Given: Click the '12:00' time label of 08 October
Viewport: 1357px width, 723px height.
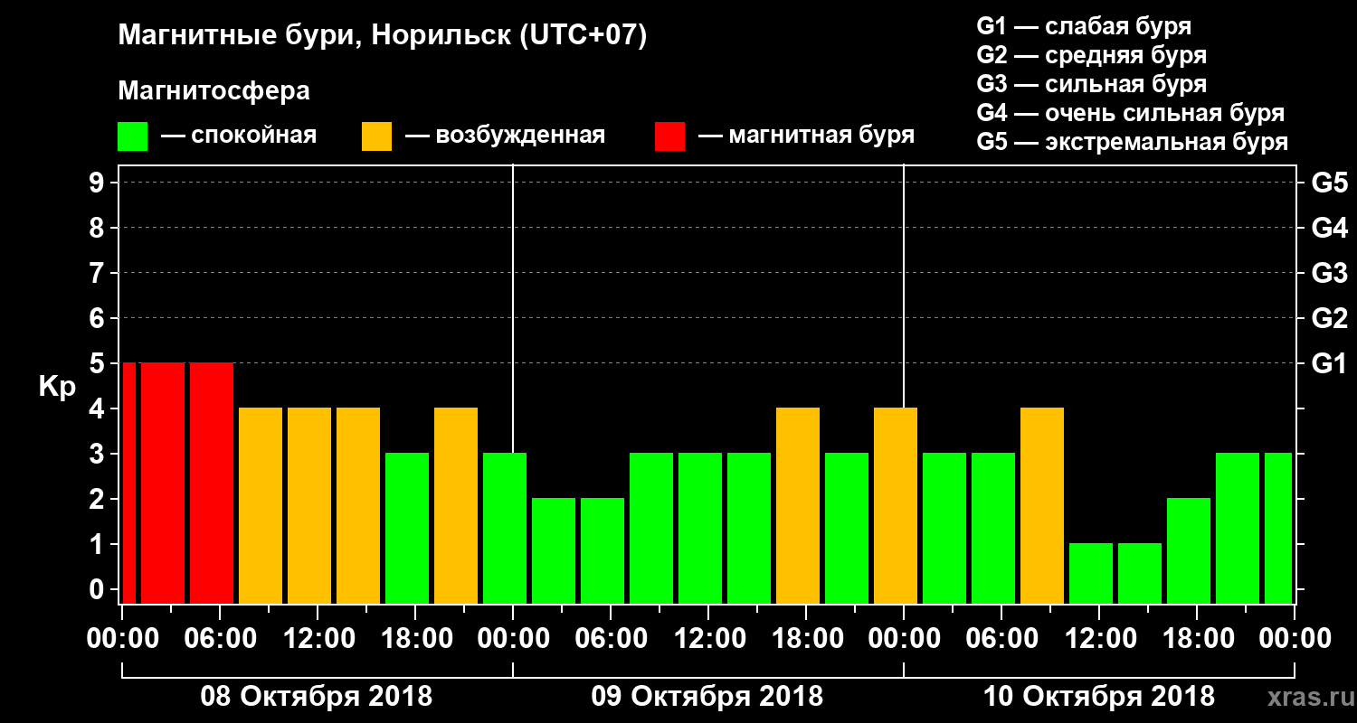Looking at the screenshot, I should [318, 639].
